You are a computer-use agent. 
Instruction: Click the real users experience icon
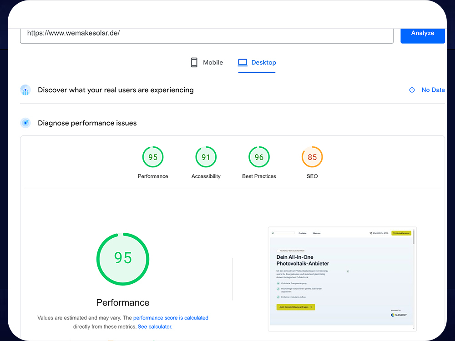click(x=25, y=90)
